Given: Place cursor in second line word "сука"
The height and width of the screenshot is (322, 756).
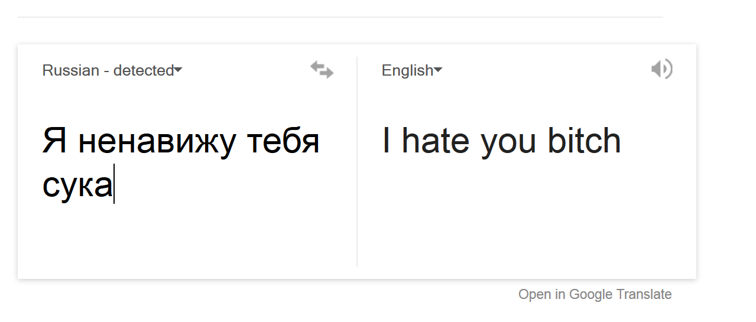Looking at the screenshot, I should 77,186.
